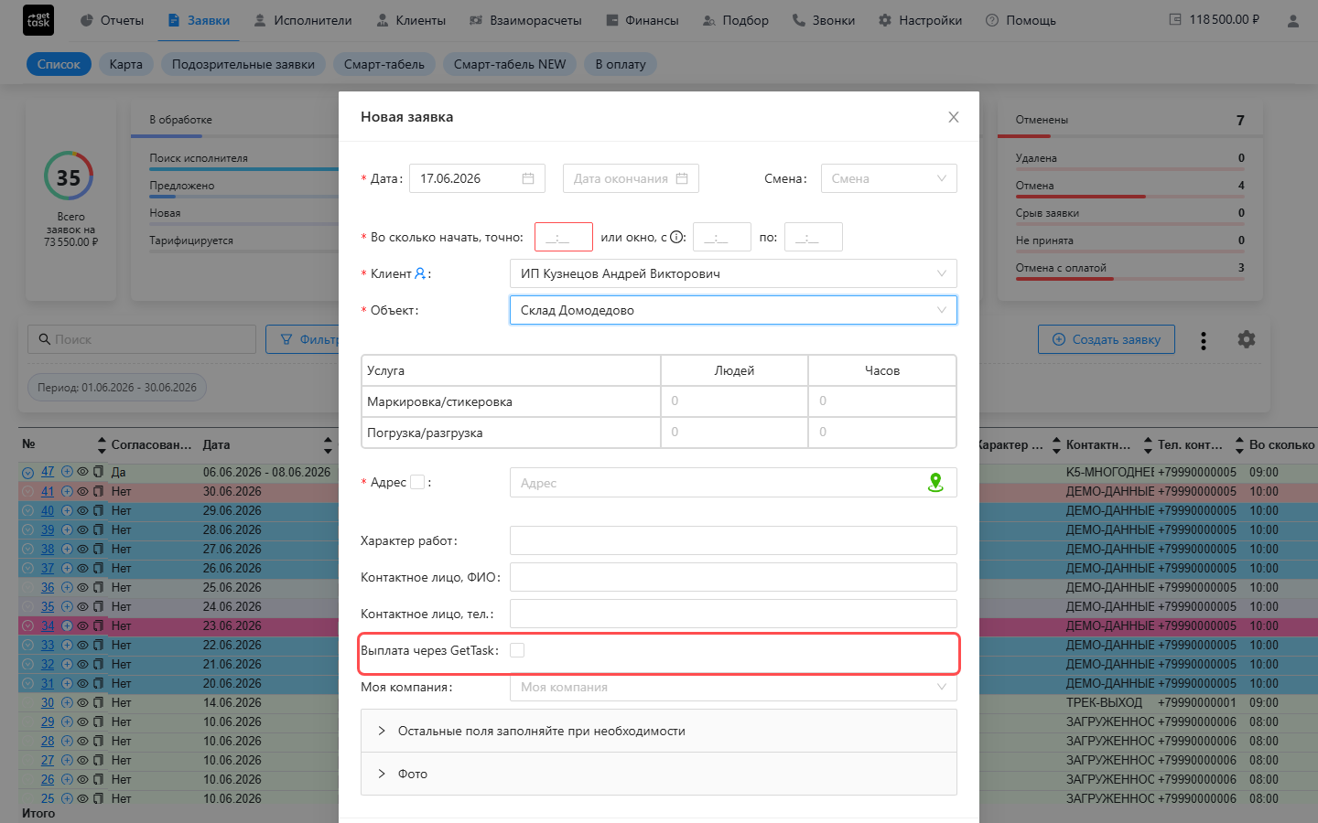
Task: Click the client person icon next to Клиент
Action: tap(420, 273)
